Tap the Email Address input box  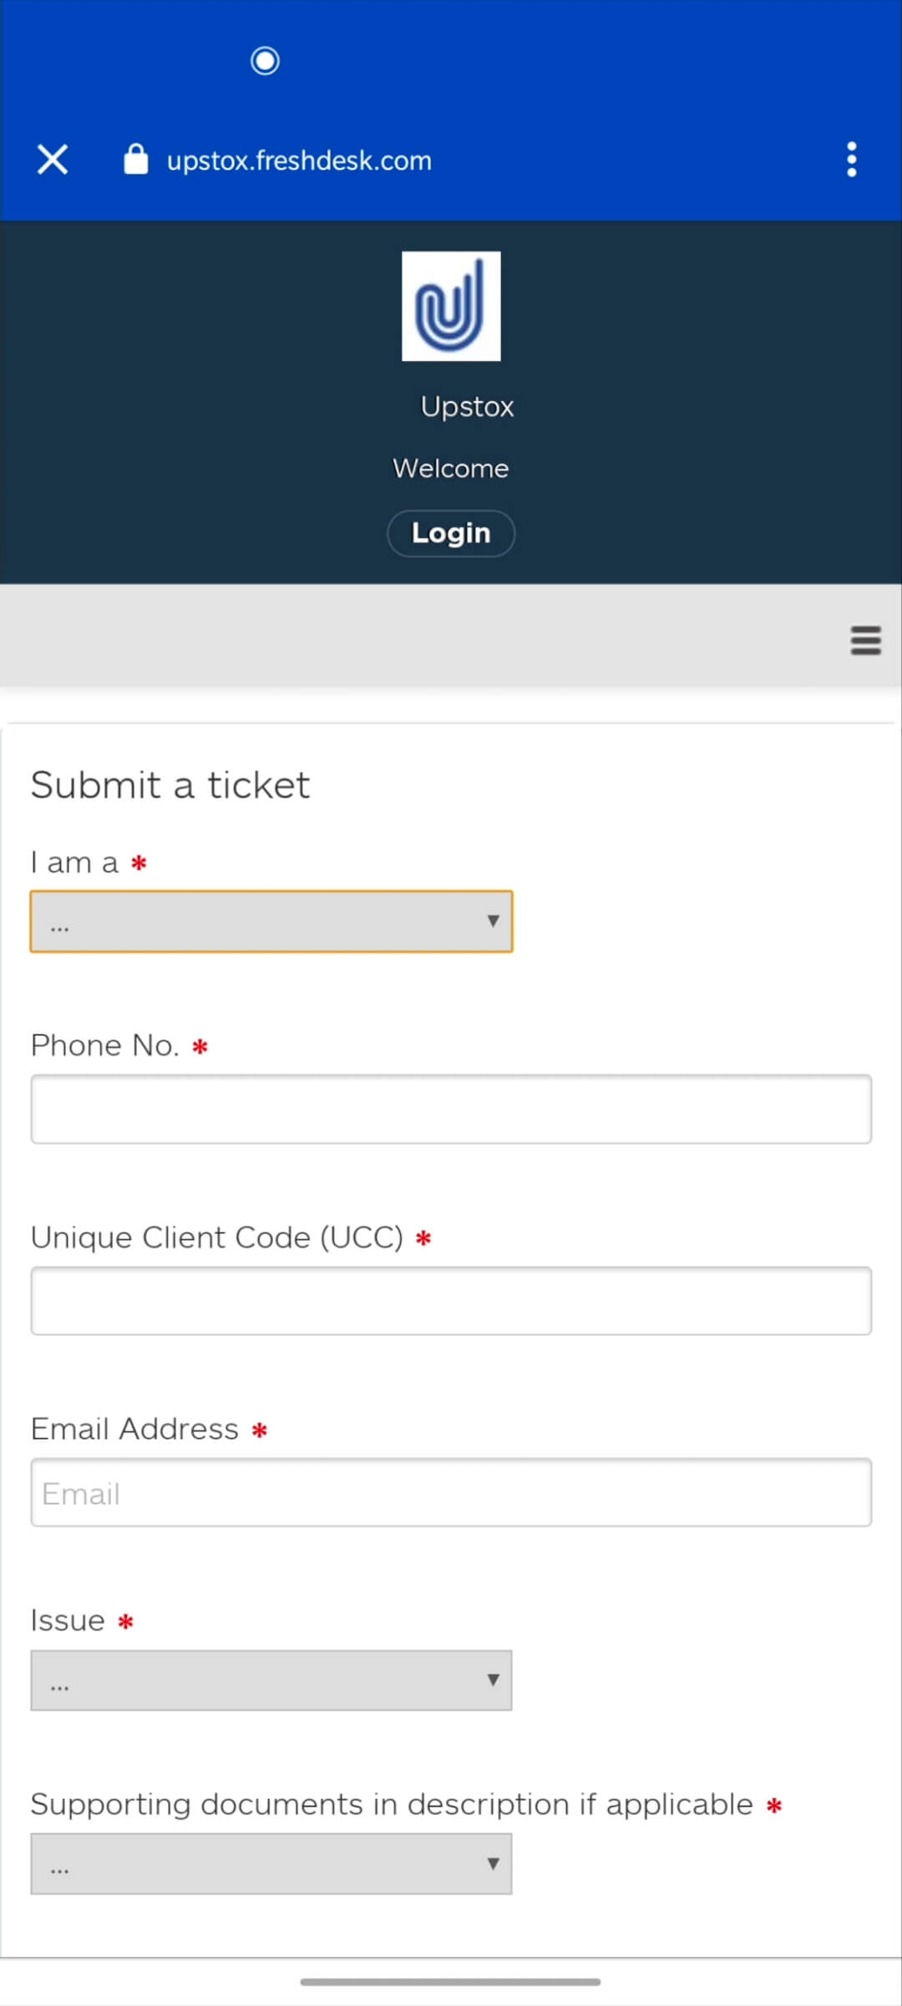coord(451,1493)
